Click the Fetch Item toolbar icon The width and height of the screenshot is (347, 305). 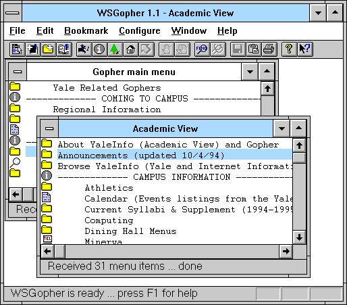18,49
